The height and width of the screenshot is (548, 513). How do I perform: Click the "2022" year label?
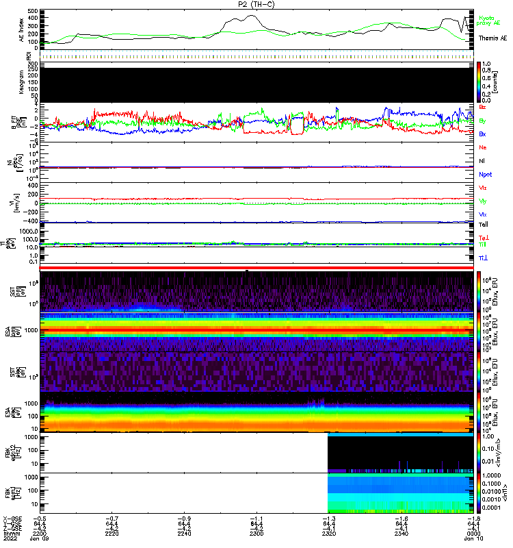pyautogui.click(x=10, y=538)
